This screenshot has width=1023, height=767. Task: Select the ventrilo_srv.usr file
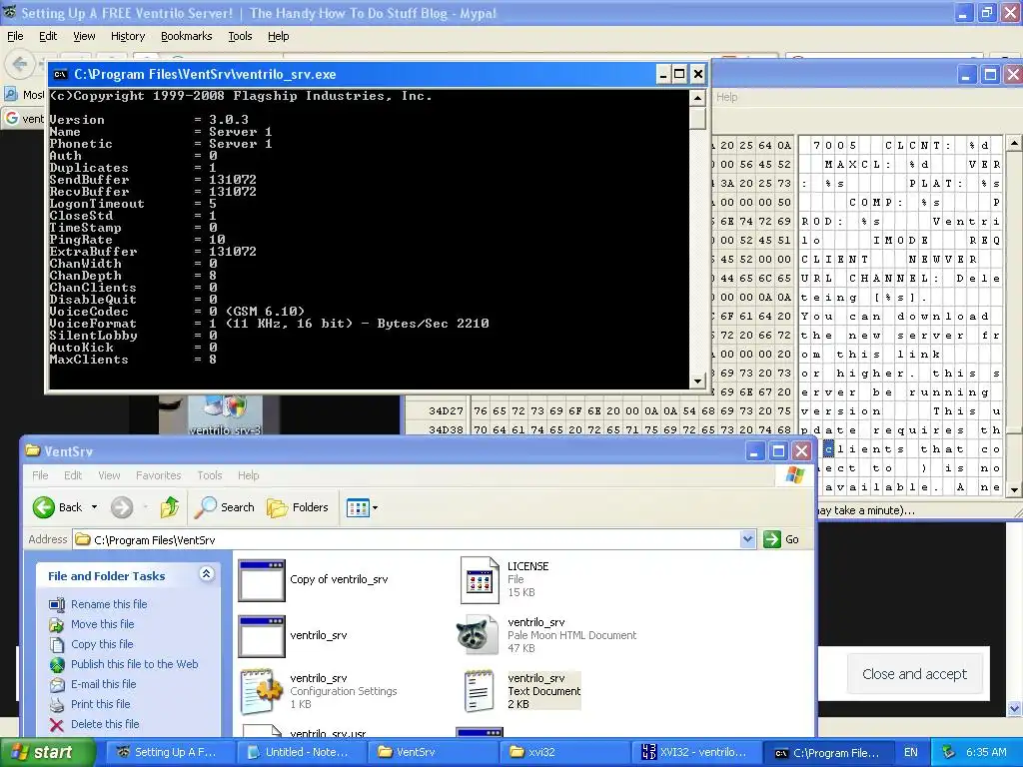328,734
